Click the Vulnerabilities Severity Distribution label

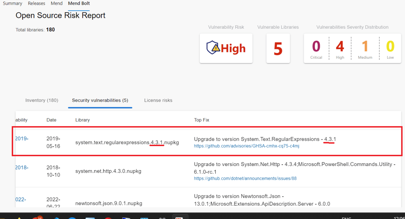tap(352, 27)
